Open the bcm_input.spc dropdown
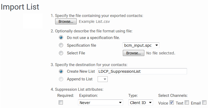 click(141, 45)
